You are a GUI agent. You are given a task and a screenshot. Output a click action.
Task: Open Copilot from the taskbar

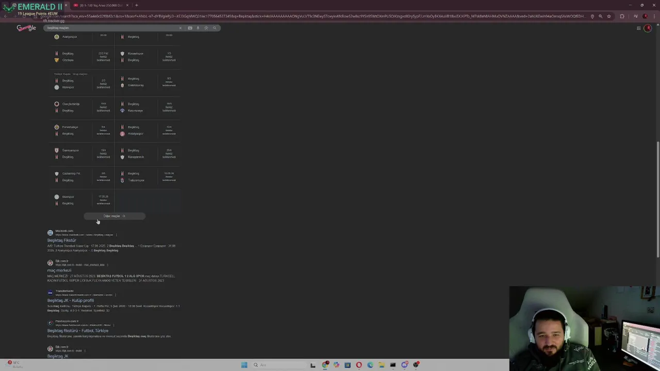tap(336, 365)
